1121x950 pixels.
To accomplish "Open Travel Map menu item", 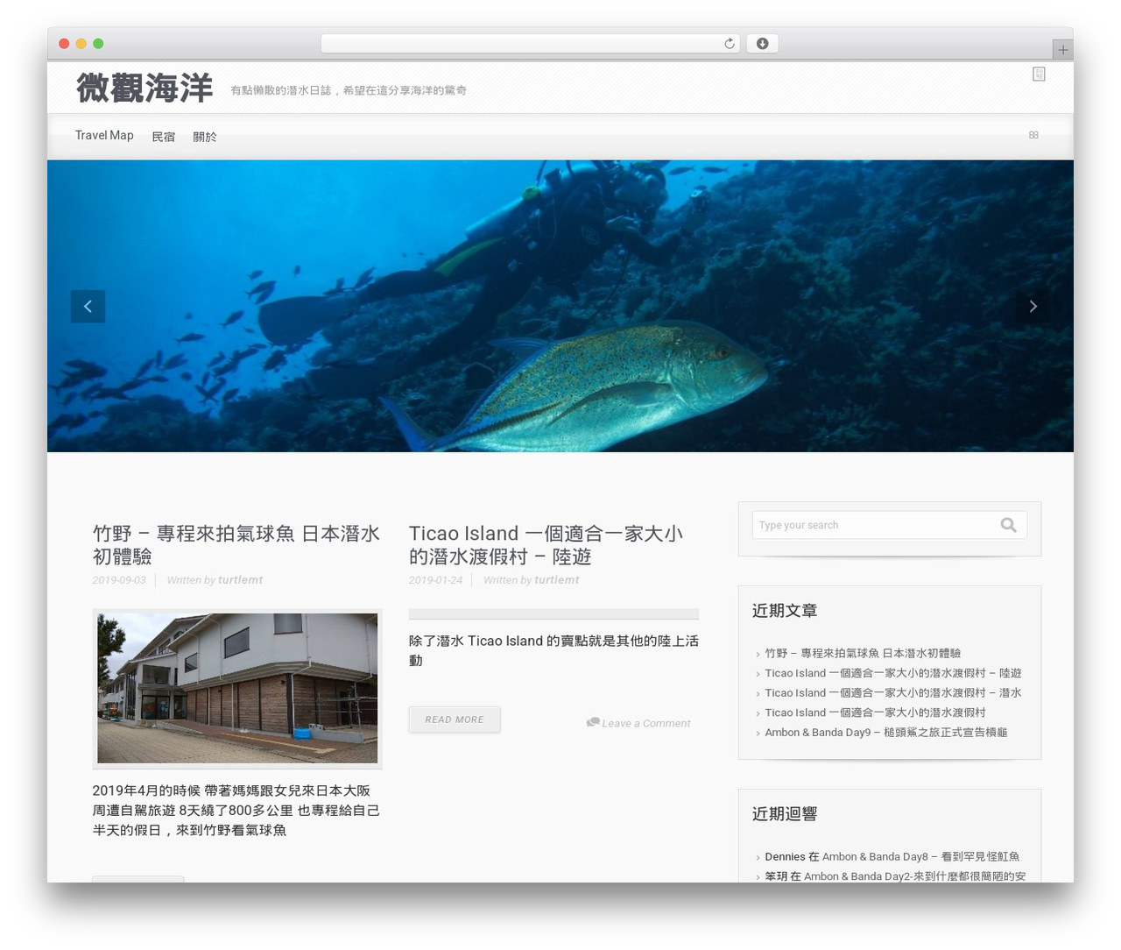I will 104,135.
